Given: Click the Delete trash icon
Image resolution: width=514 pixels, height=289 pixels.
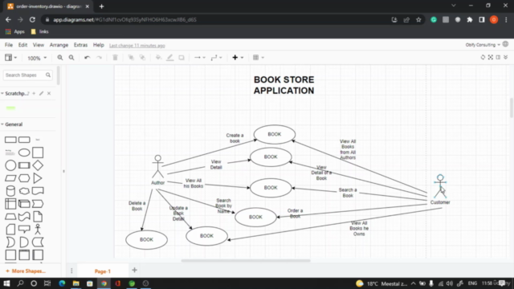Looking at the screenshot, I should click(x=115, y=58).
